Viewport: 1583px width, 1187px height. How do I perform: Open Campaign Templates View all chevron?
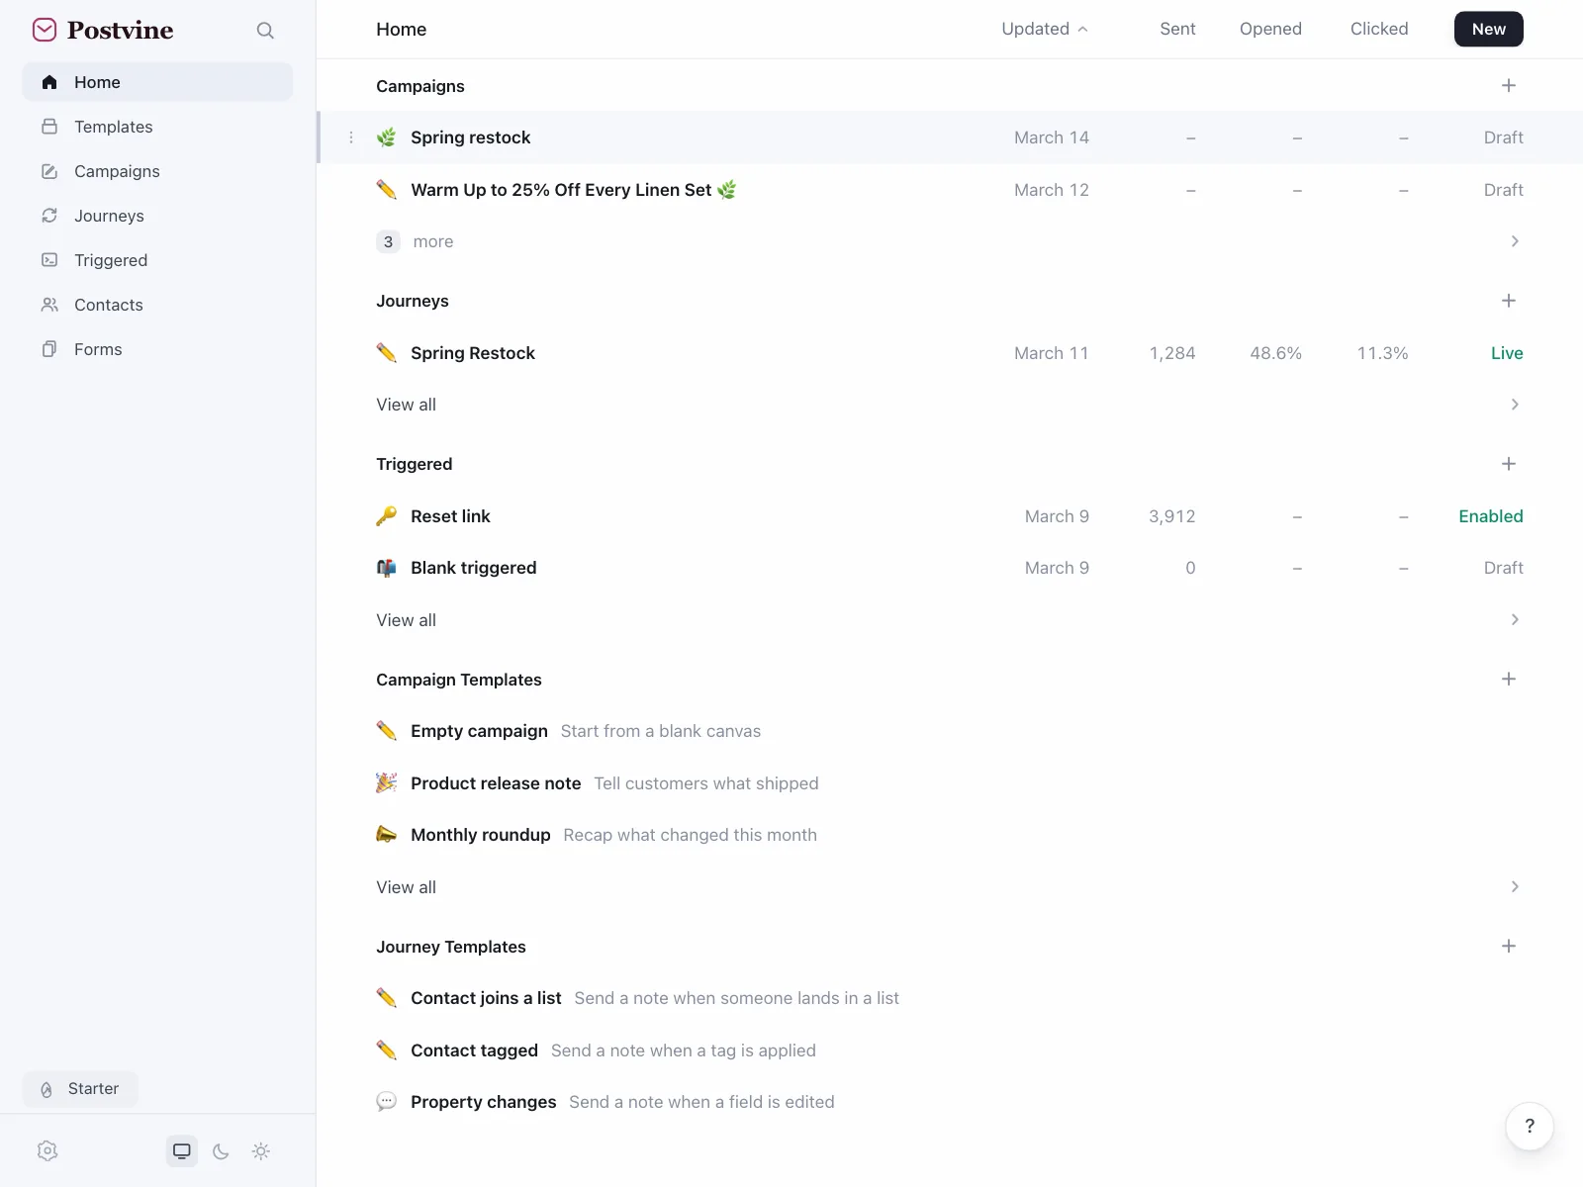coord(1515,887)
